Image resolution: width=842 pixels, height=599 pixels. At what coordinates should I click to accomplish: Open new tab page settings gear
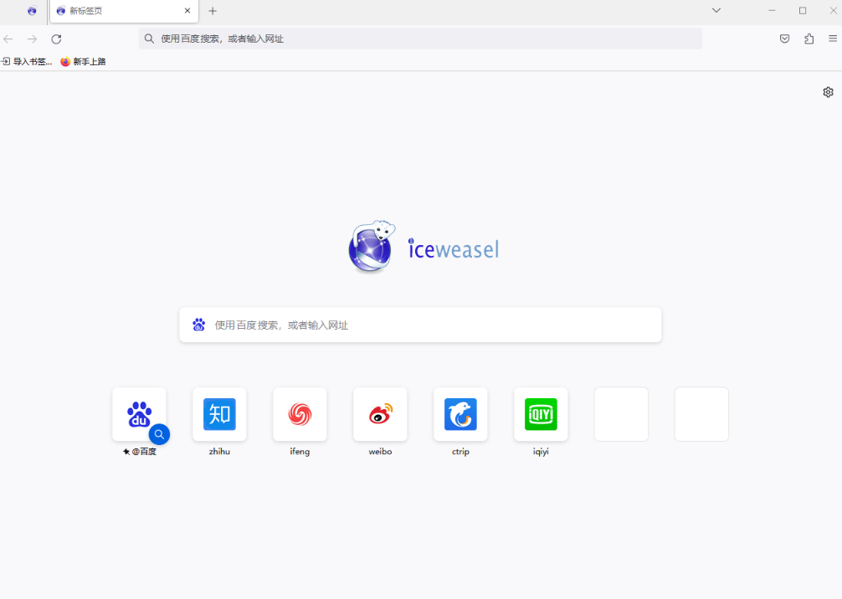tap(828, 92)
